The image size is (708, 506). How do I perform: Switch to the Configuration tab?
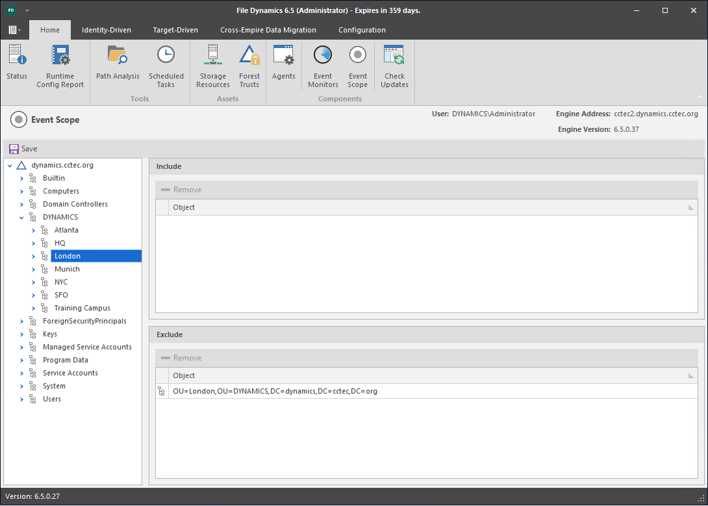[x=362, y=30]
